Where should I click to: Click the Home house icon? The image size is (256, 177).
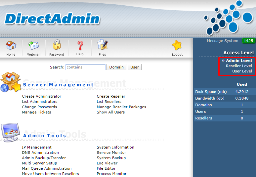click(11, 45)
